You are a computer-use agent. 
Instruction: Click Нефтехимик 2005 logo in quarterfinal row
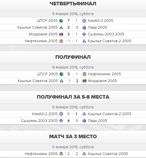[x=61, y=41]
